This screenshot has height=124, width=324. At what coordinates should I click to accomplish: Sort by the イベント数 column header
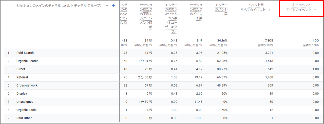pos(255,5)
